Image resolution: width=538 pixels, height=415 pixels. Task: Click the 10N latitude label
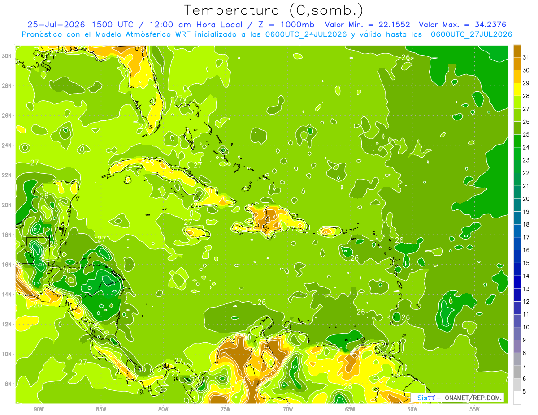(8, 354)
